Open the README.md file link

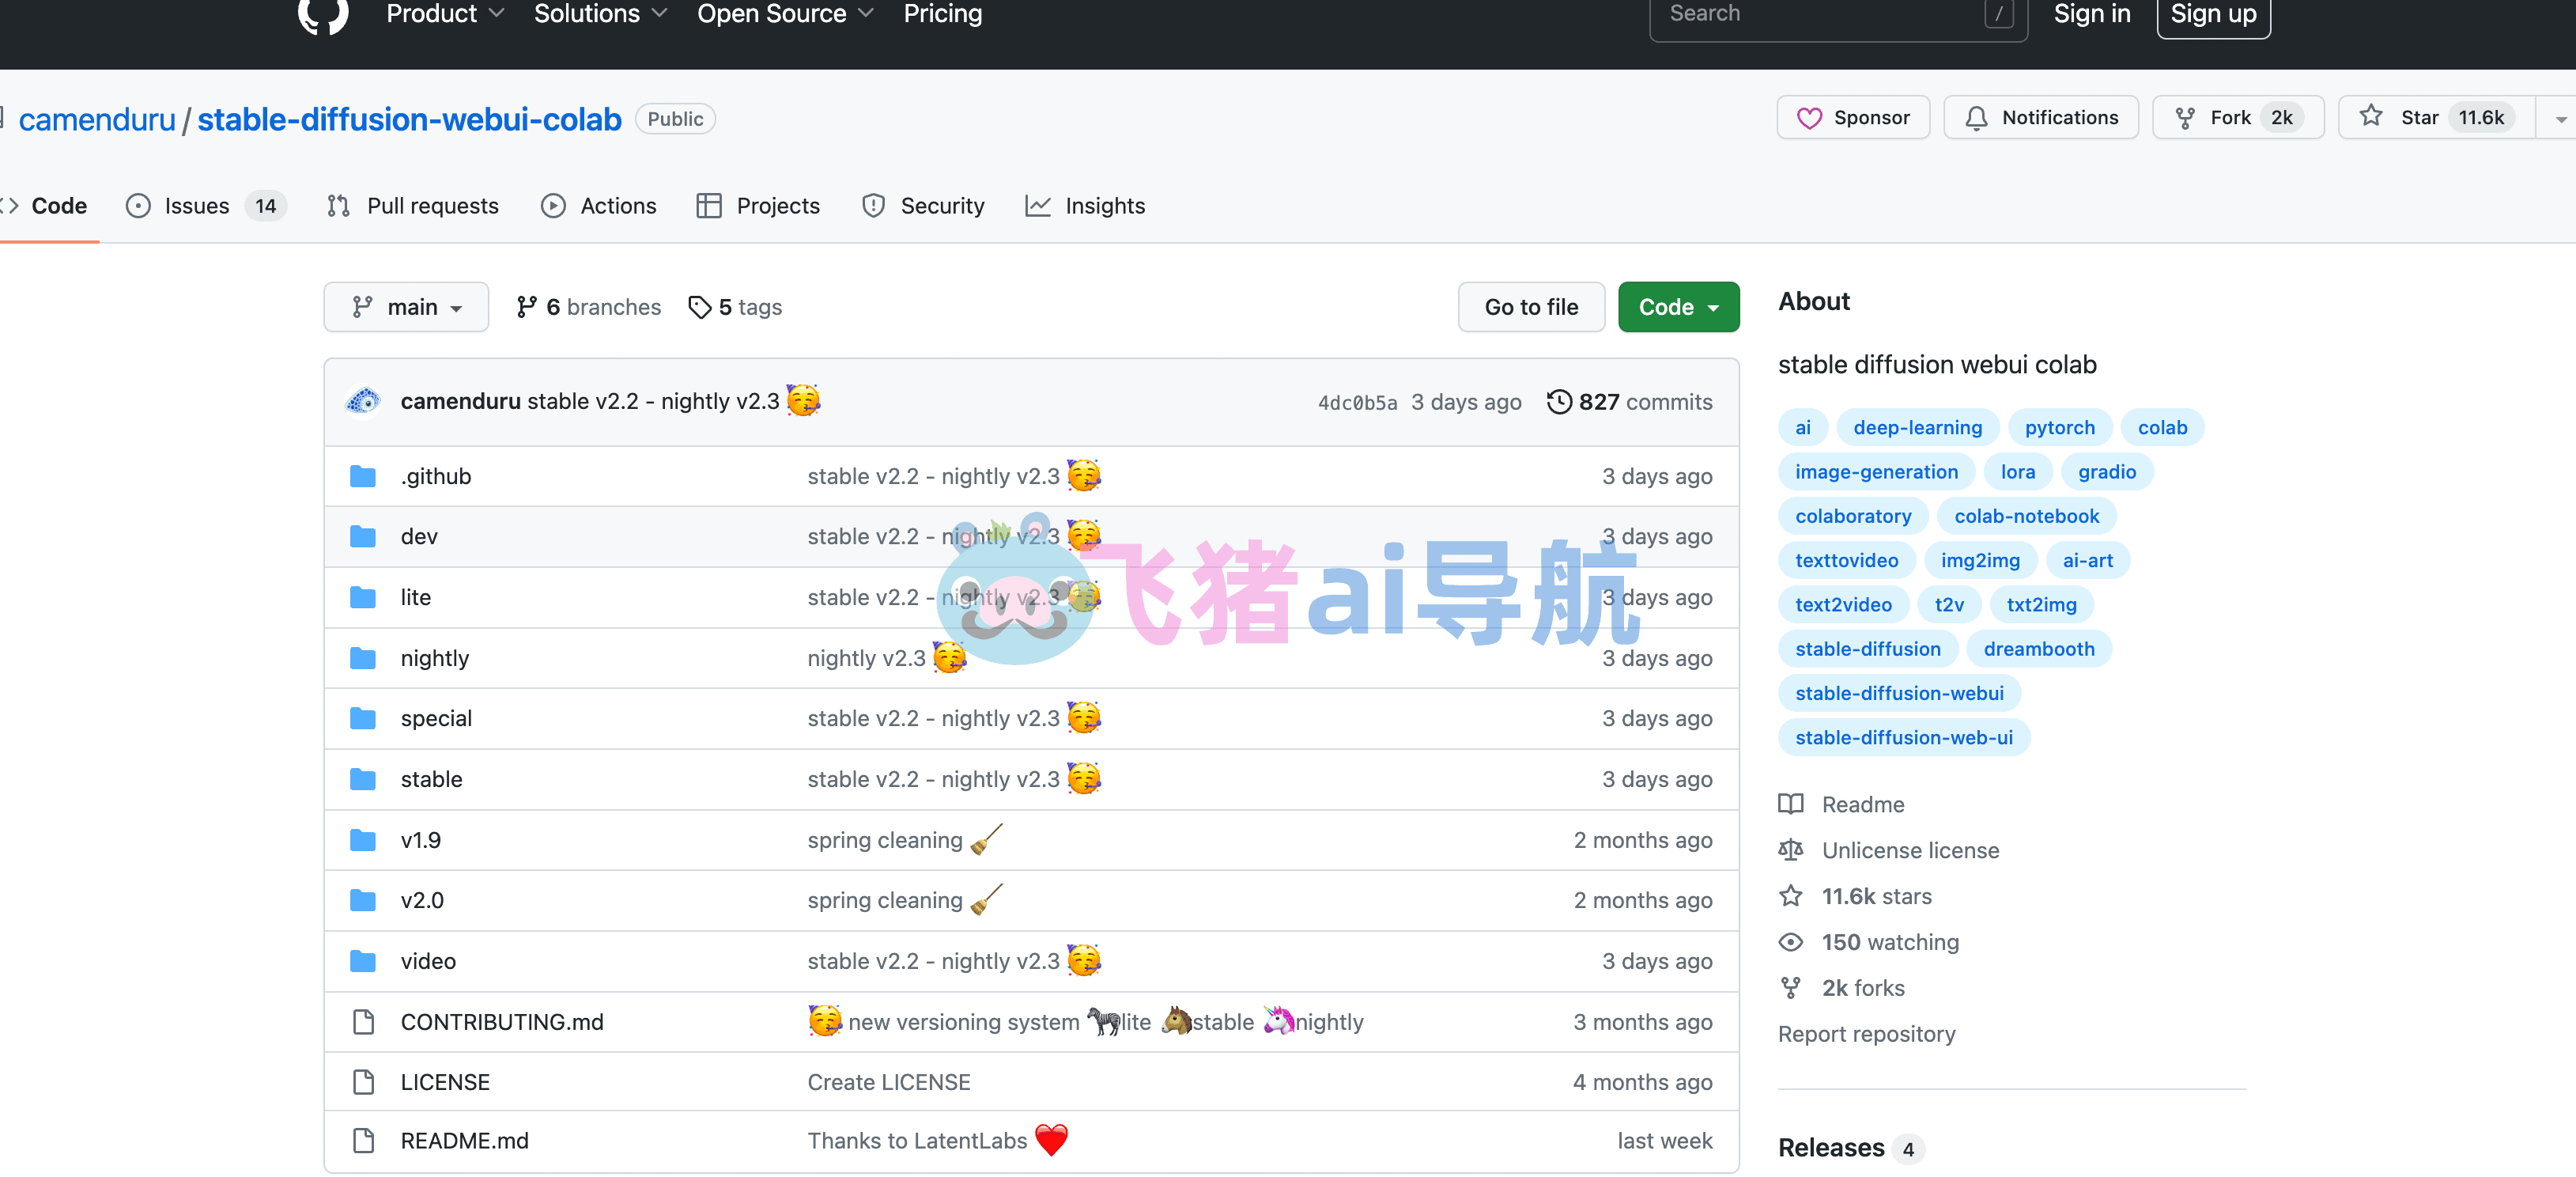[x=464, y=1141]
